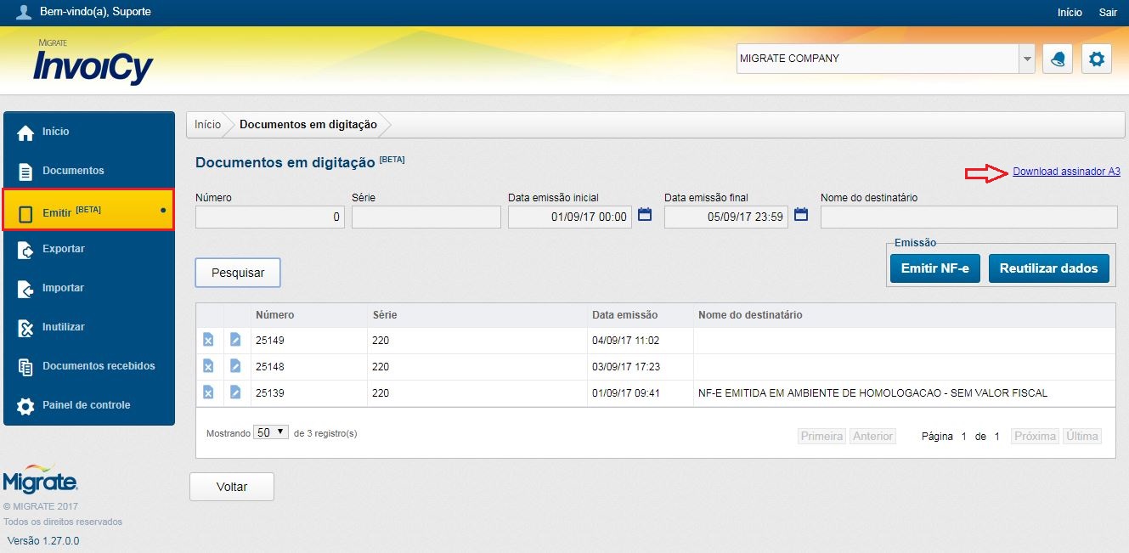Viewport: 1129px width, 553px height.
Task: Open settings using the gear icon
Action: coord(1097,58)
